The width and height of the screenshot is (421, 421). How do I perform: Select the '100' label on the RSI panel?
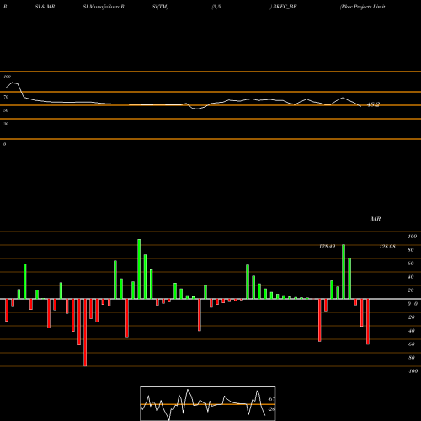7,77
